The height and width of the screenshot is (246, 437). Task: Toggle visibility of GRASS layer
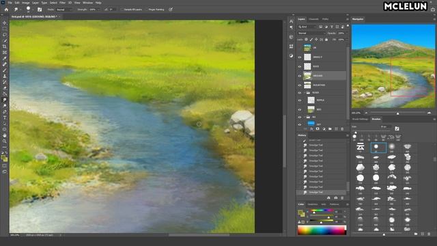pos(300,57)
